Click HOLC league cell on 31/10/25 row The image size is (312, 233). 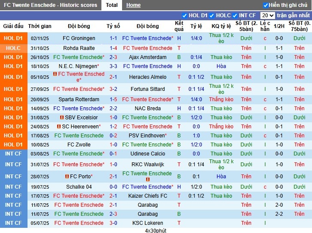[13, 48]
